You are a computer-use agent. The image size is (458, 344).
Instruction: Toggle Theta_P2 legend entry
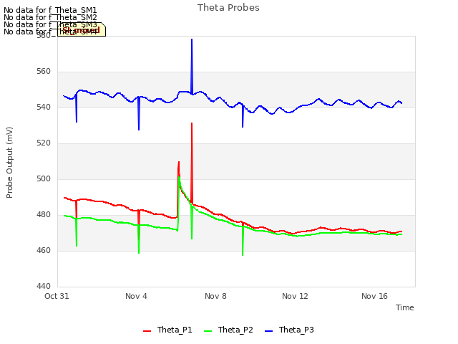pyautogui.click(x=228, y=330)
